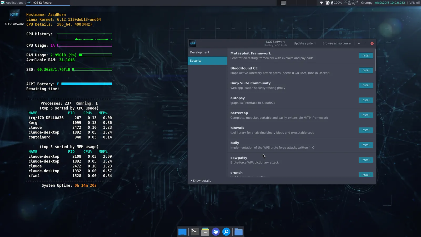Click the cowpatty entry title
421x237 pixels.
pos(239,158)
